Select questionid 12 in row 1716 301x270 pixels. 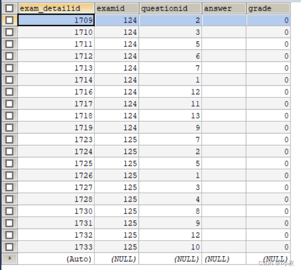[170, 91]
